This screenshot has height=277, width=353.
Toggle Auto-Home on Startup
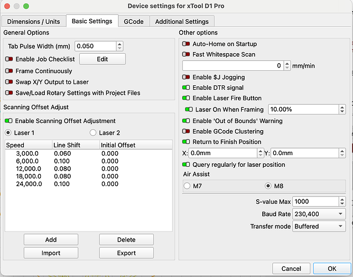click(186, 44)
